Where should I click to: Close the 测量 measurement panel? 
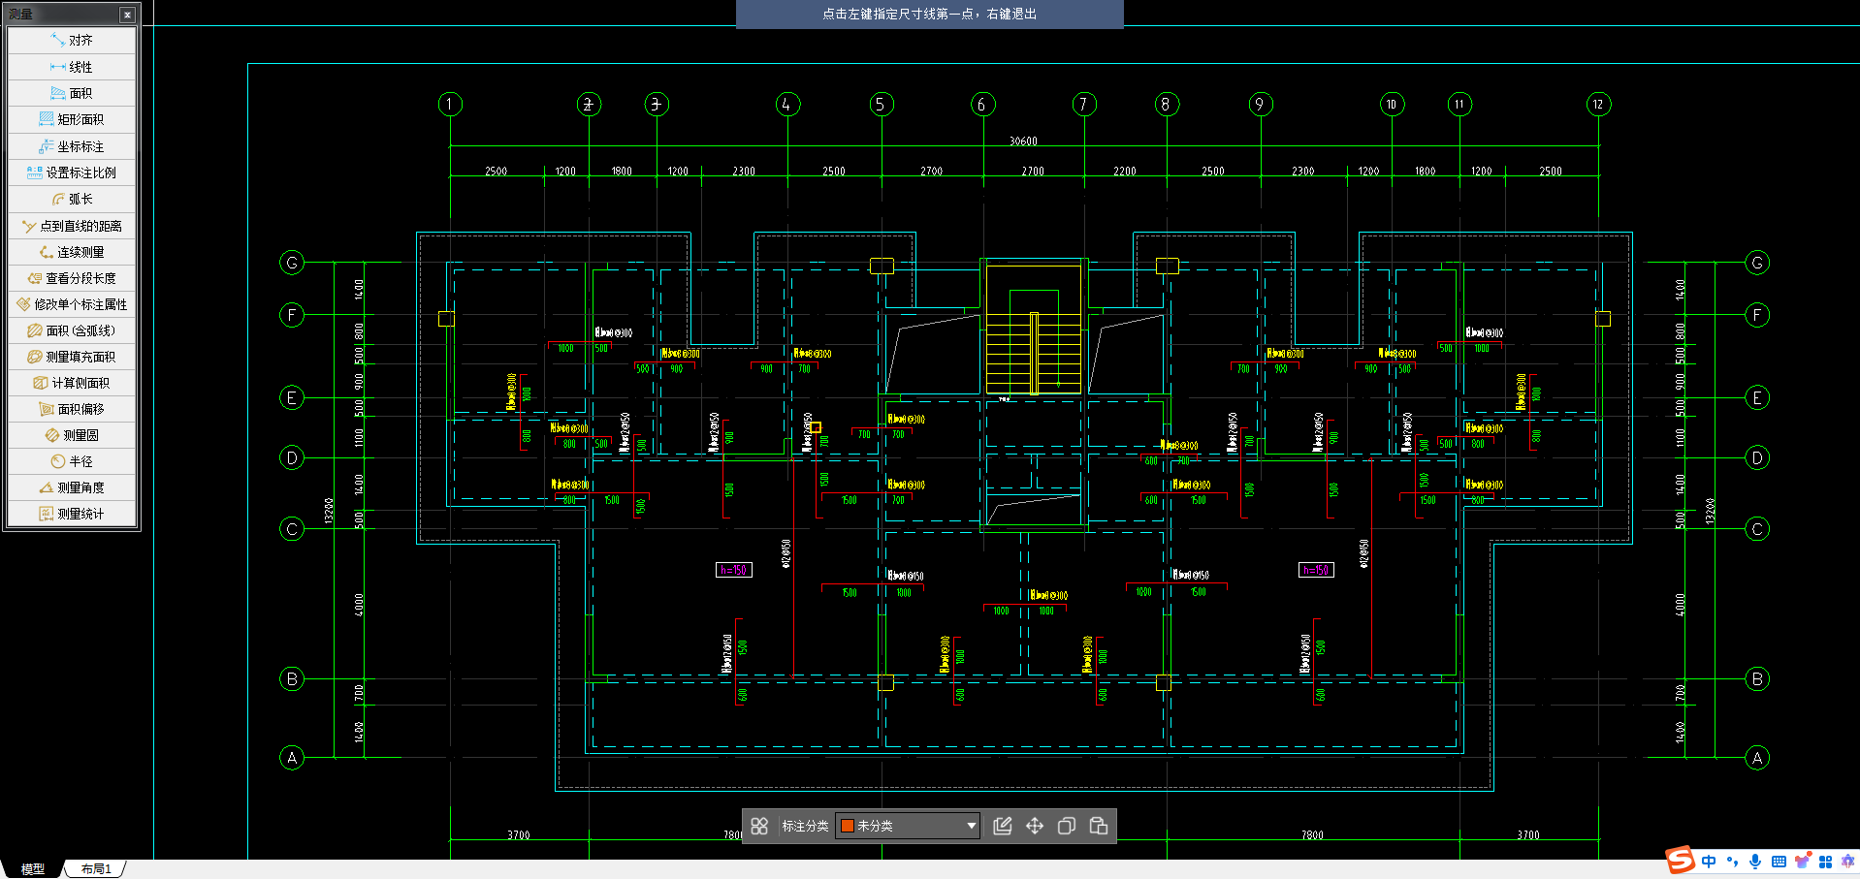tap(127, 15)
